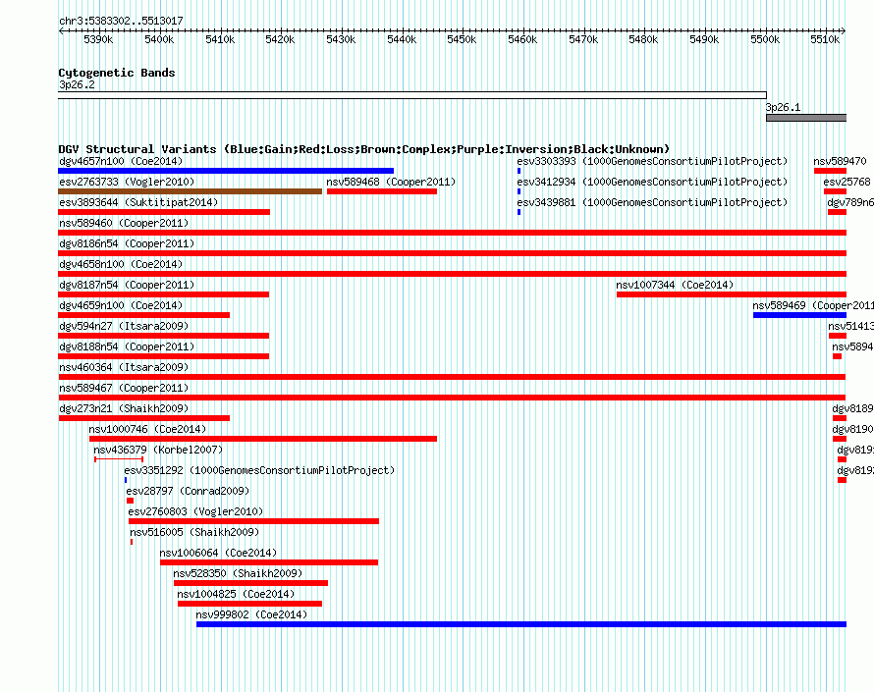The width and height of the screenshot is (874, 692).
Task: Click the nsv1007344 red loss bar
Action: point(732,294)
